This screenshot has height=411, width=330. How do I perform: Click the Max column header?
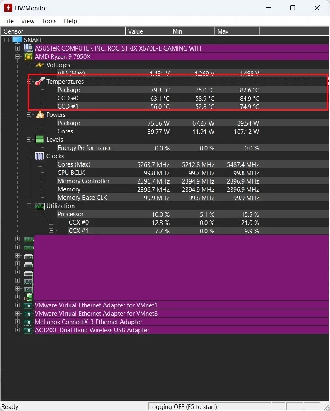238,31
